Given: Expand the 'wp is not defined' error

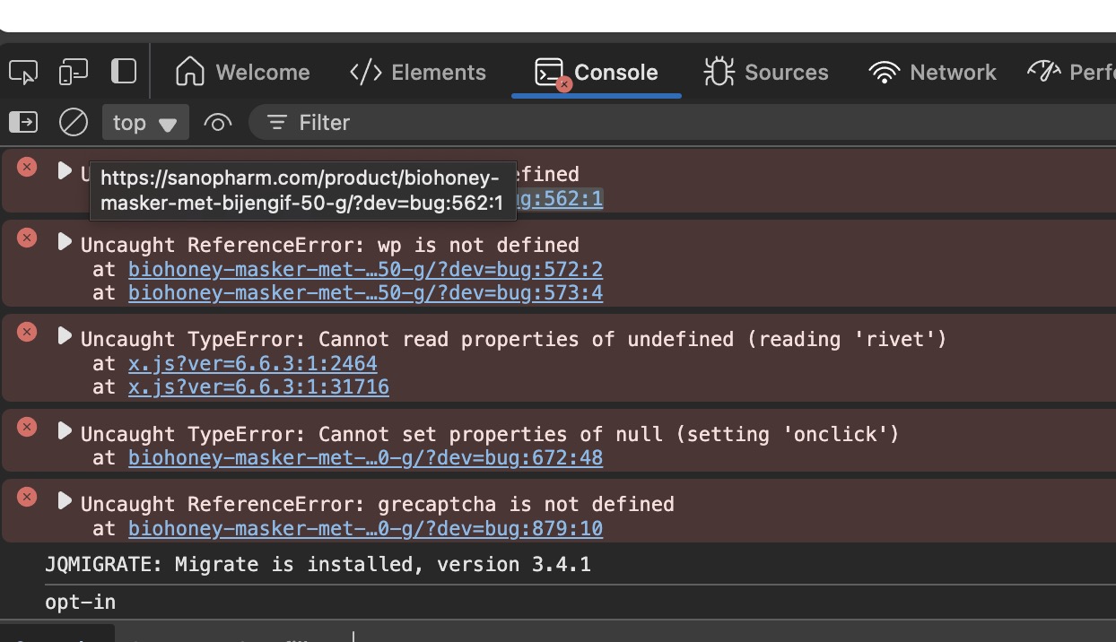Looking at the screenshot, I should pos(64,241).
